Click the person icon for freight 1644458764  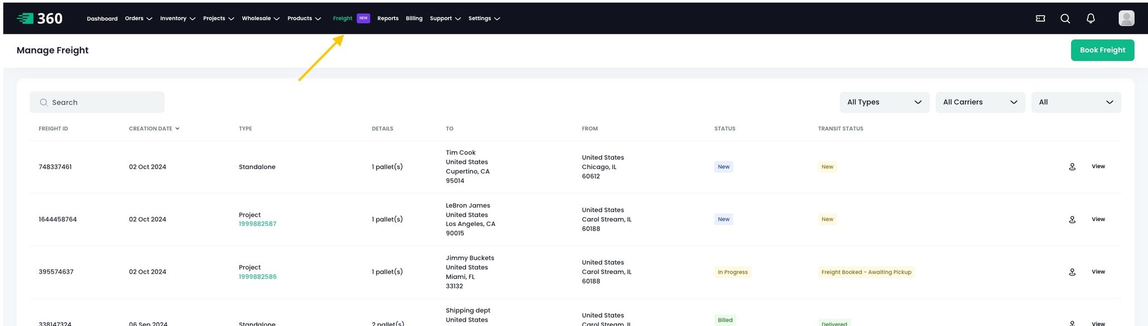[x=1072, y=219]
